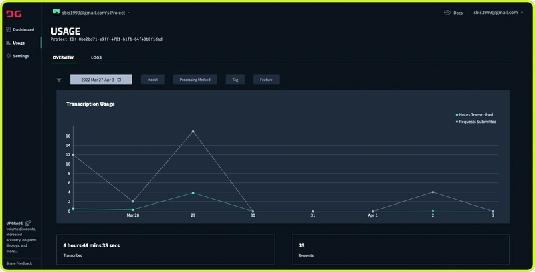Click the Deepgram logo icon

[x=13, y=13]
